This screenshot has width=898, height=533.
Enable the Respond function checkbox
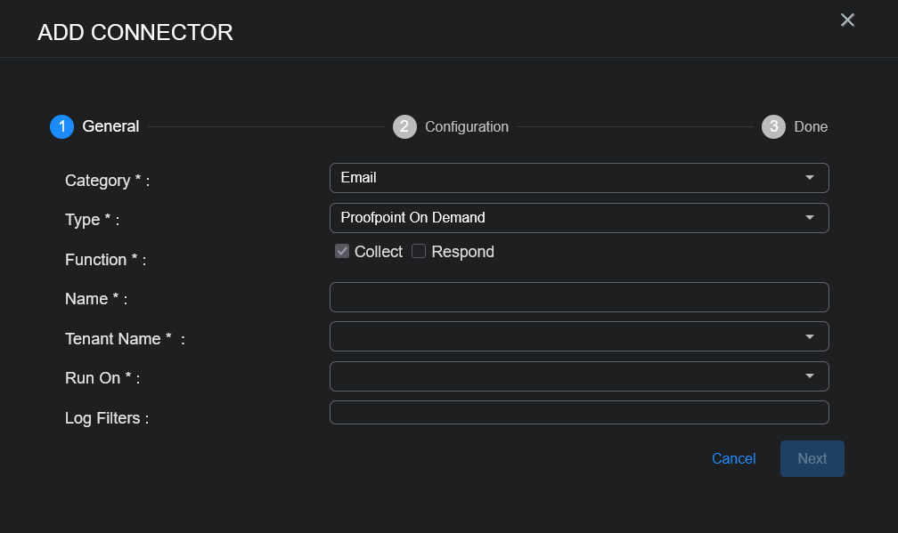419,252
